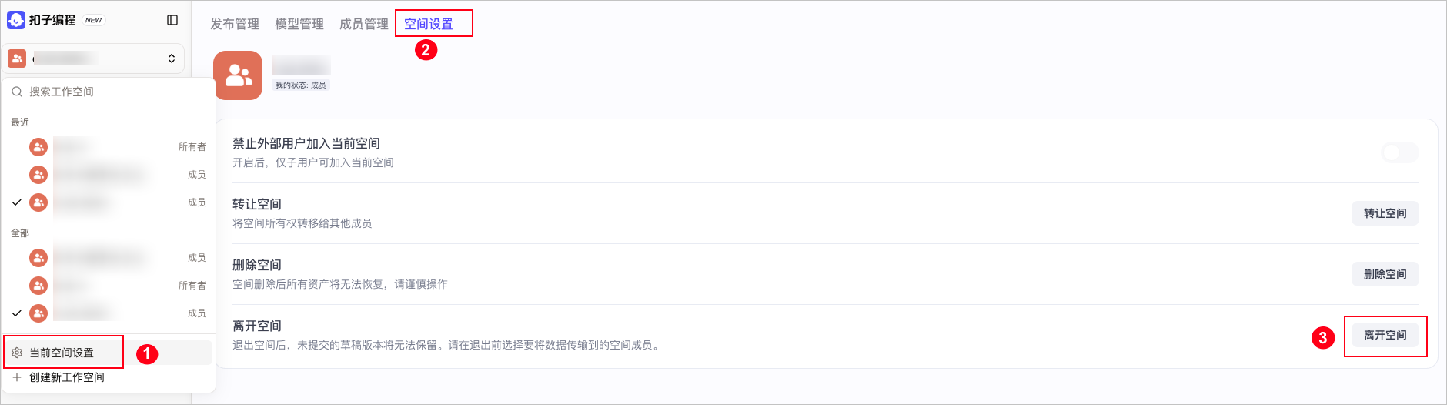This screenshot has width=1447, height=405.
Task: Collapse the sidebar with the panel icon
Action: 172,20
